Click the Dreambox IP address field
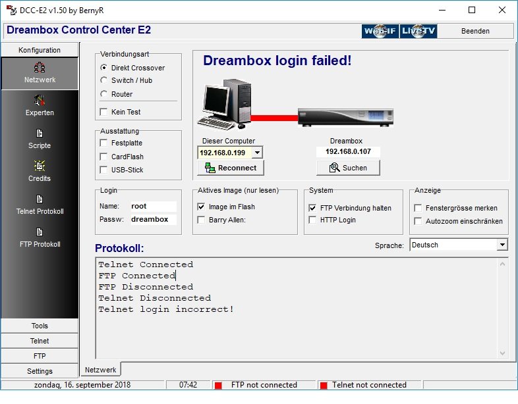 point(348,152)
